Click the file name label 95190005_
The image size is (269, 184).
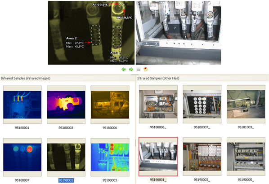coord(246,180)
